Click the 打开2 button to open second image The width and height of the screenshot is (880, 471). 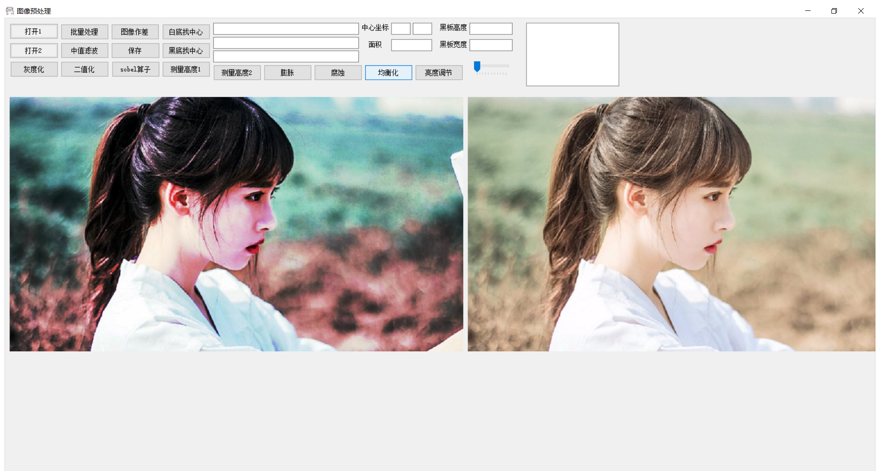click(x=34, y=50)
